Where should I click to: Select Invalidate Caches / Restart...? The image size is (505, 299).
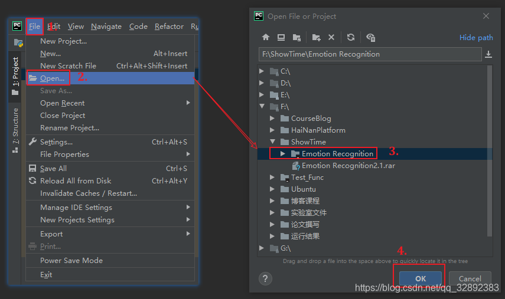(x=110, y=193)
